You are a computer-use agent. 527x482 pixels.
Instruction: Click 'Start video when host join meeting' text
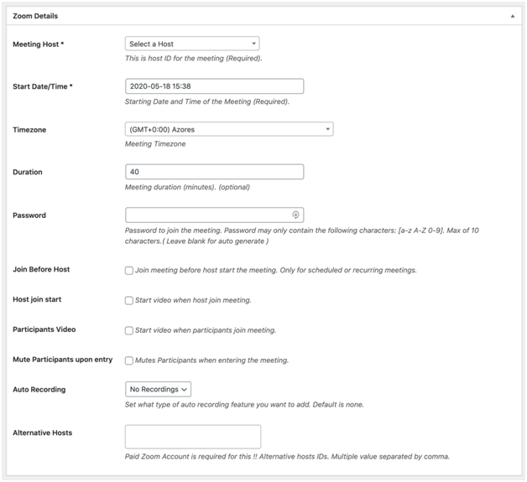click(x=193, y=300)
